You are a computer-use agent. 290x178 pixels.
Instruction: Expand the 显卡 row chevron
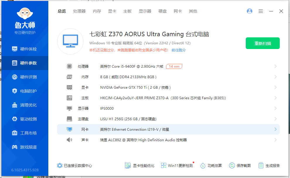point(275,88)
